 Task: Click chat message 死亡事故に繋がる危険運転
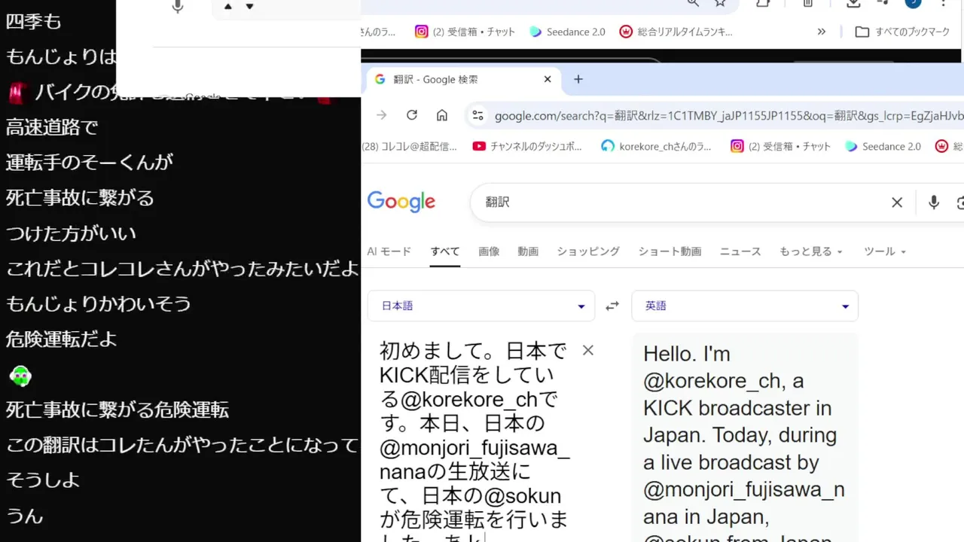click(x=117, y=410)
